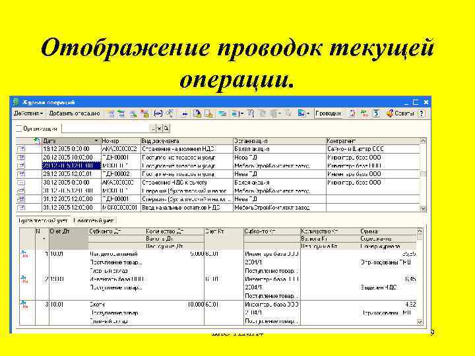The width and height of the screenshot is (475, 356).
Task: Click the filter and sorting toolbar icon
Action: (222, 113)
